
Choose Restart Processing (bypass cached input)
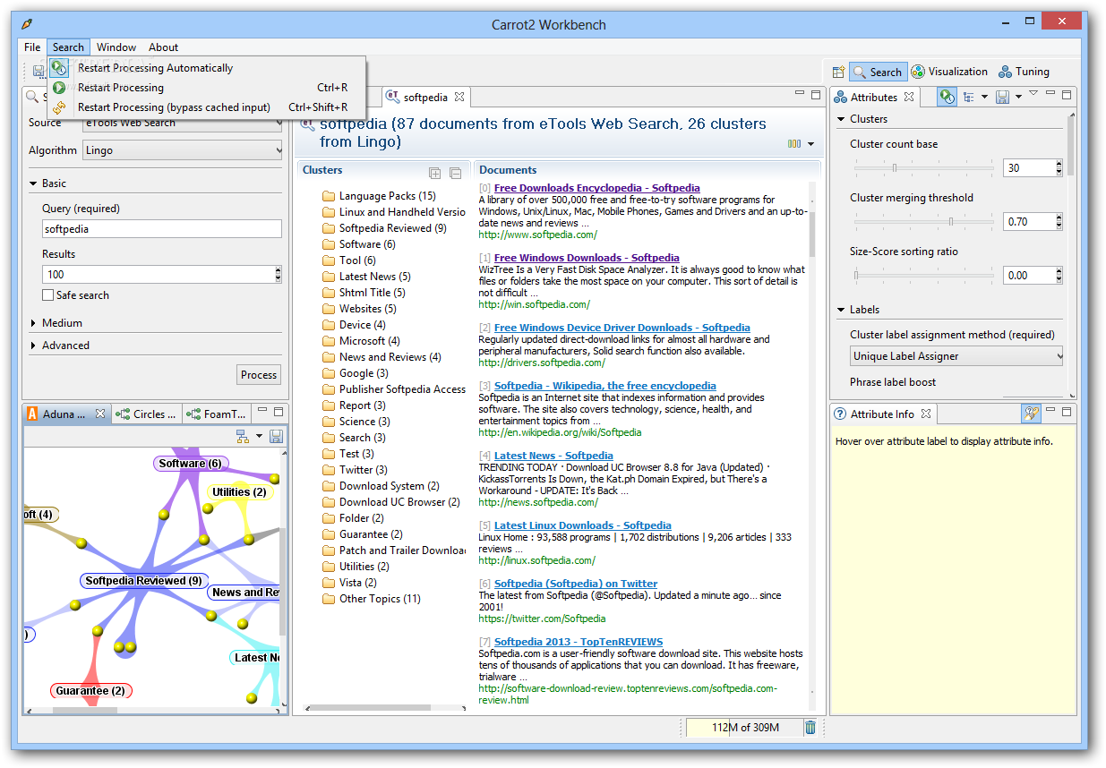(206, 107)
